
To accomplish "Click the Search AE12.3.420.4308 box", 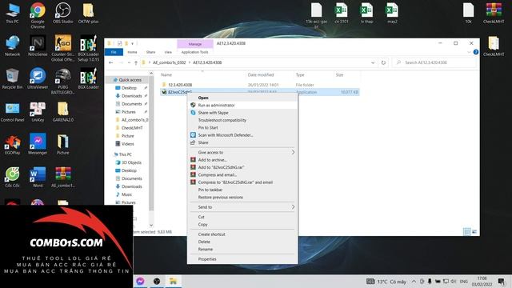I will 434,62.
